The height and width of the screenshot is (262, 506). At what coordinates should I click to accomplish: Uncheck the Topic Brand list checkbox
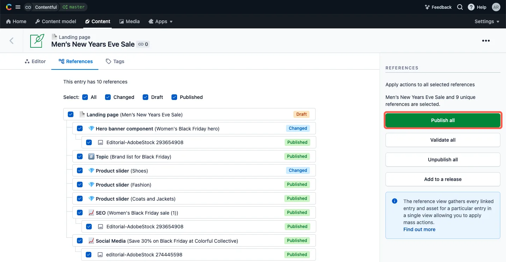point(80,156)
